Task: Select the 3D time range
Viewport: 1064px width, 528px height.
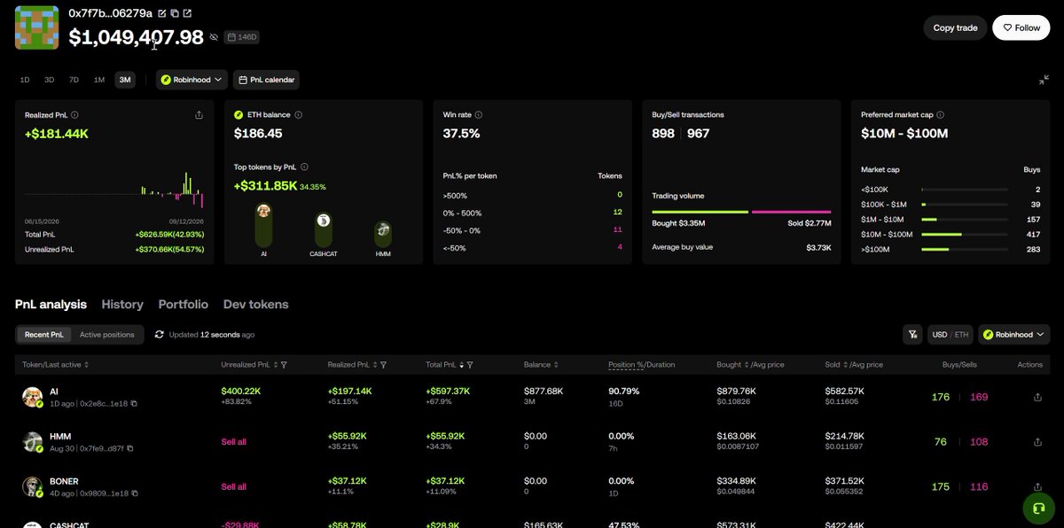Action: pyautogui.click(x=50, y=80)
